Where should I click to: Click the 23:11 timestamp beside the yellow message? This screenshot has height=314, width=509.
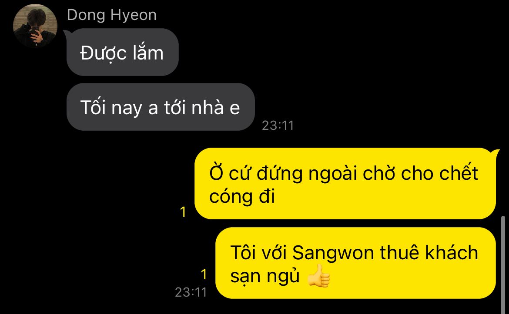tap(191, 292)
